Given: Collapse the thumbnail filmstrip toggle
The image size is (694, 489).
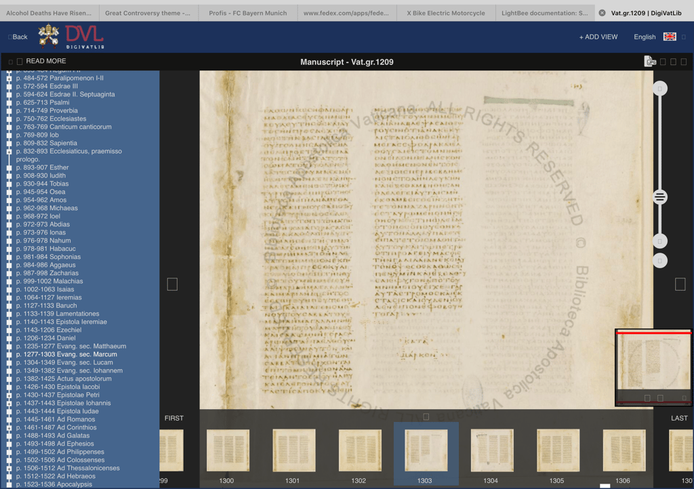Looking at the screenshot, I should [x=426, y=417].
